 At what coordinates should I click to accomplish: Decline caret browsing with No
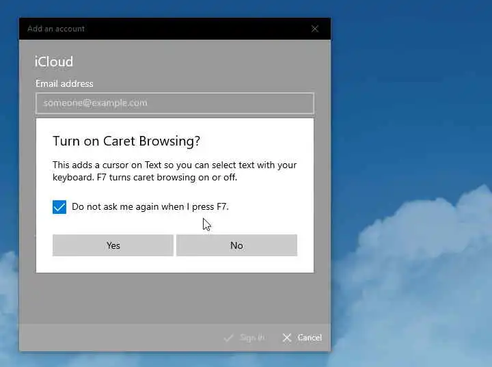click(236, 245)
